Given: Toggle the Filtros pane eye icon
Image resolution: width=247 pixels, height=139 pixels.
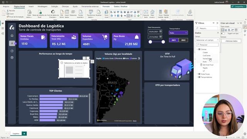Looking at the screenshot, I should tap(213, 23).
